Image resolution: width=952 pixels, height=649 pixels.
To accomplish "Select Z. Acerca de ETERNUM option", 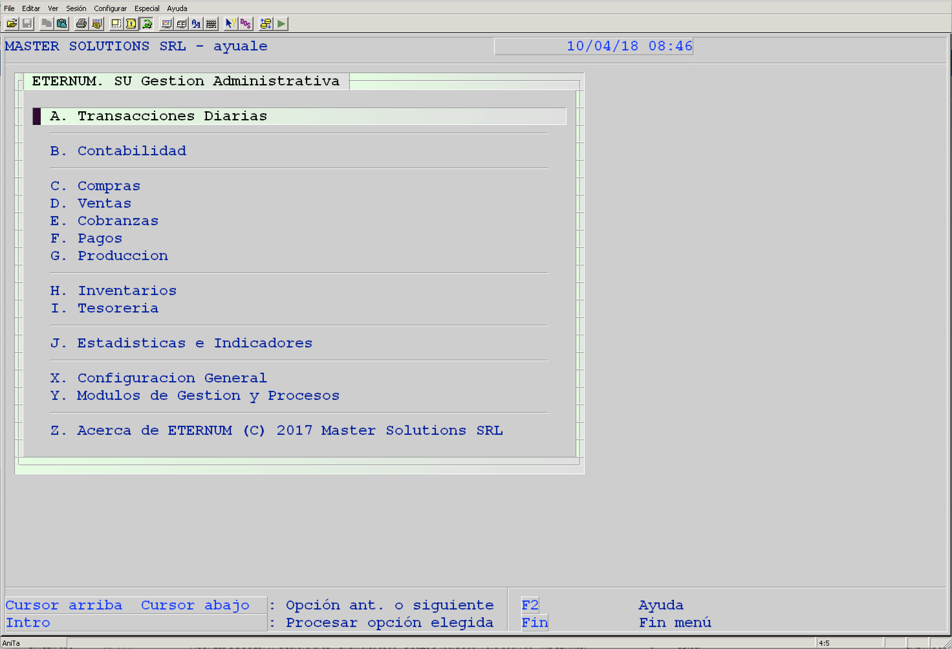I will pyautogui.click(x=276, y=430).
